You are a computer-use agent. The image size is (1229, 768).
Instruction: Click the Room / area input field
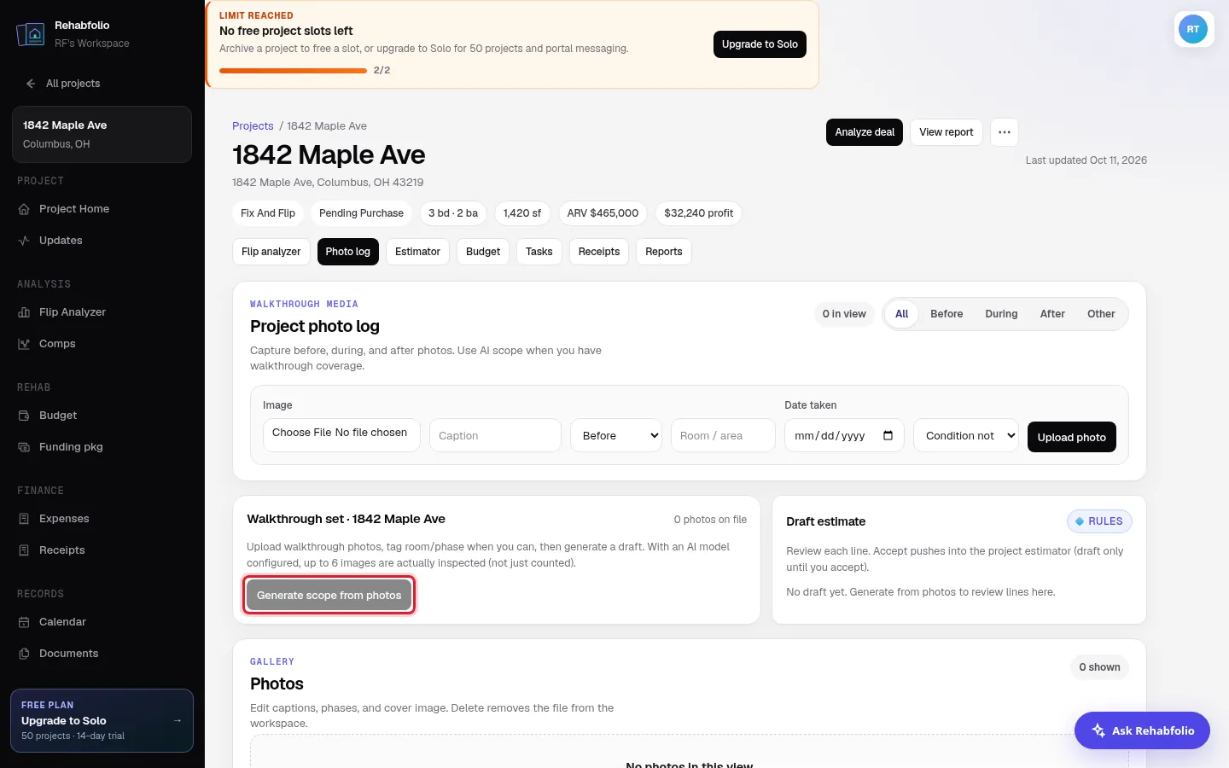723,435
